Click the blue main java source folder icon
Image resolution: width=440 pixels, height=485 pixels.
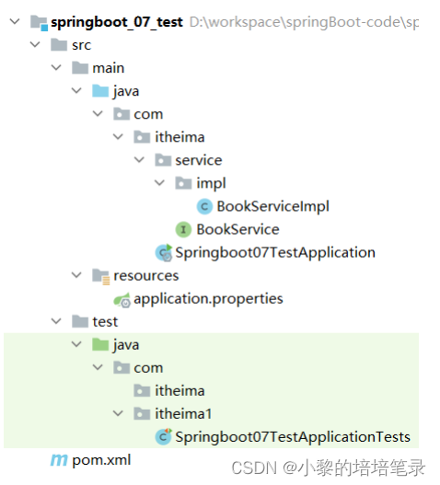click(x=100, y=91)
